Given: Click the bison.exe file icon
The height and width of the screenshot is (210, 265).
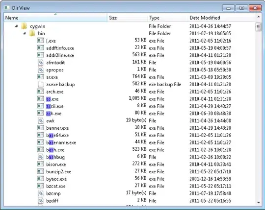Looking at the screenshot, I should click(x=41, y=164).
